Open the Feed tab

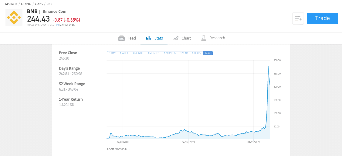127,38
